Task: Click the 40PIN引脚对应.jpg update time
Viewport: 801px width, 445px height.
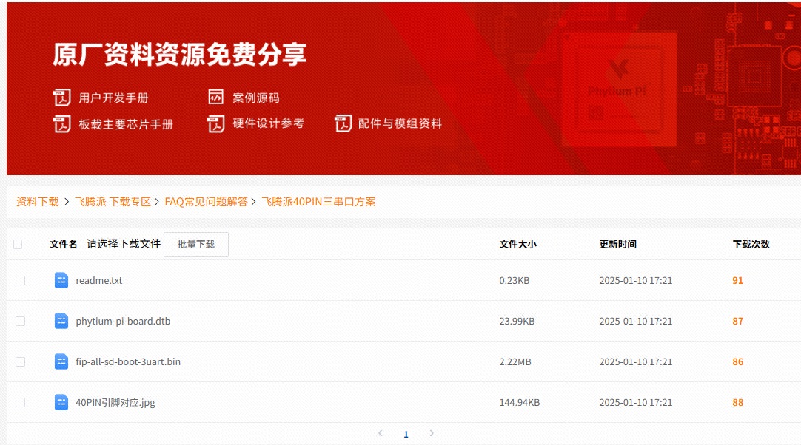Action: [x=636, y=402]
